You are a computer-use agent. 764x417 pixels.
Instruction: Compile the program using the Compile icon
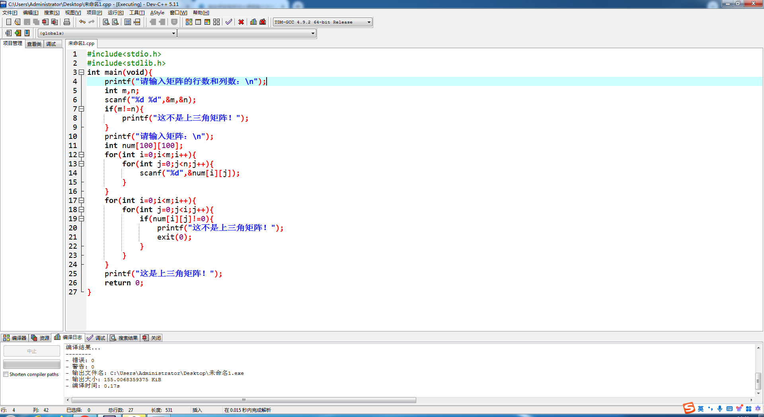pos(189,22)
